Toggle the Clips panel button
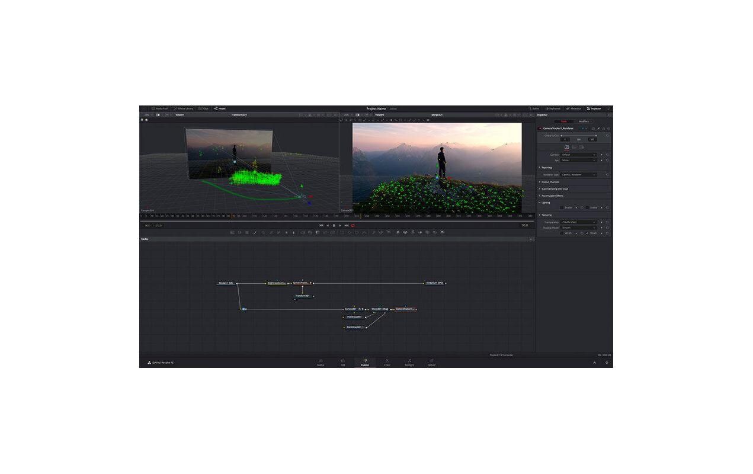 [203, 108]
